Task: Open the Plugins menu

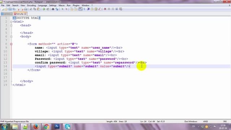Action: tap(76, 5)
